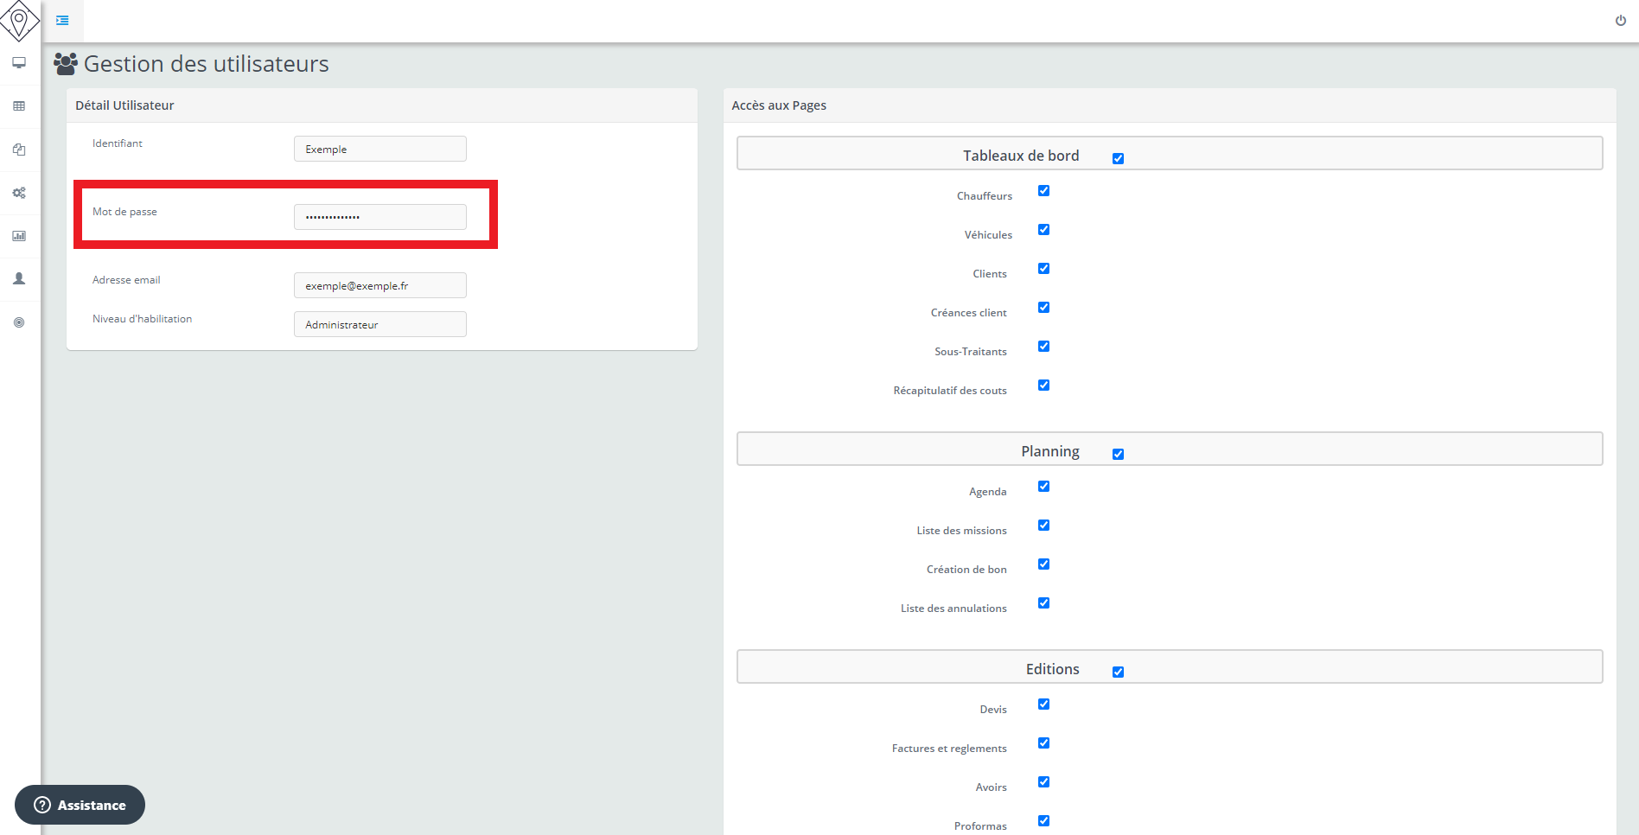Open the table grid sidebar icon
Viewport: 1639px width, 835px height.
[x=19, y=106]
